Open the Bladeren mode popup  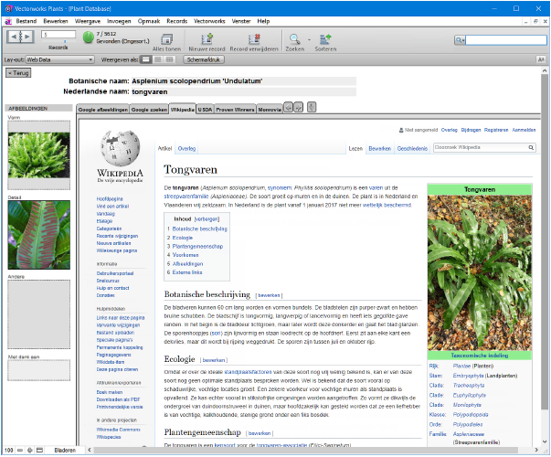coord(65,450)
